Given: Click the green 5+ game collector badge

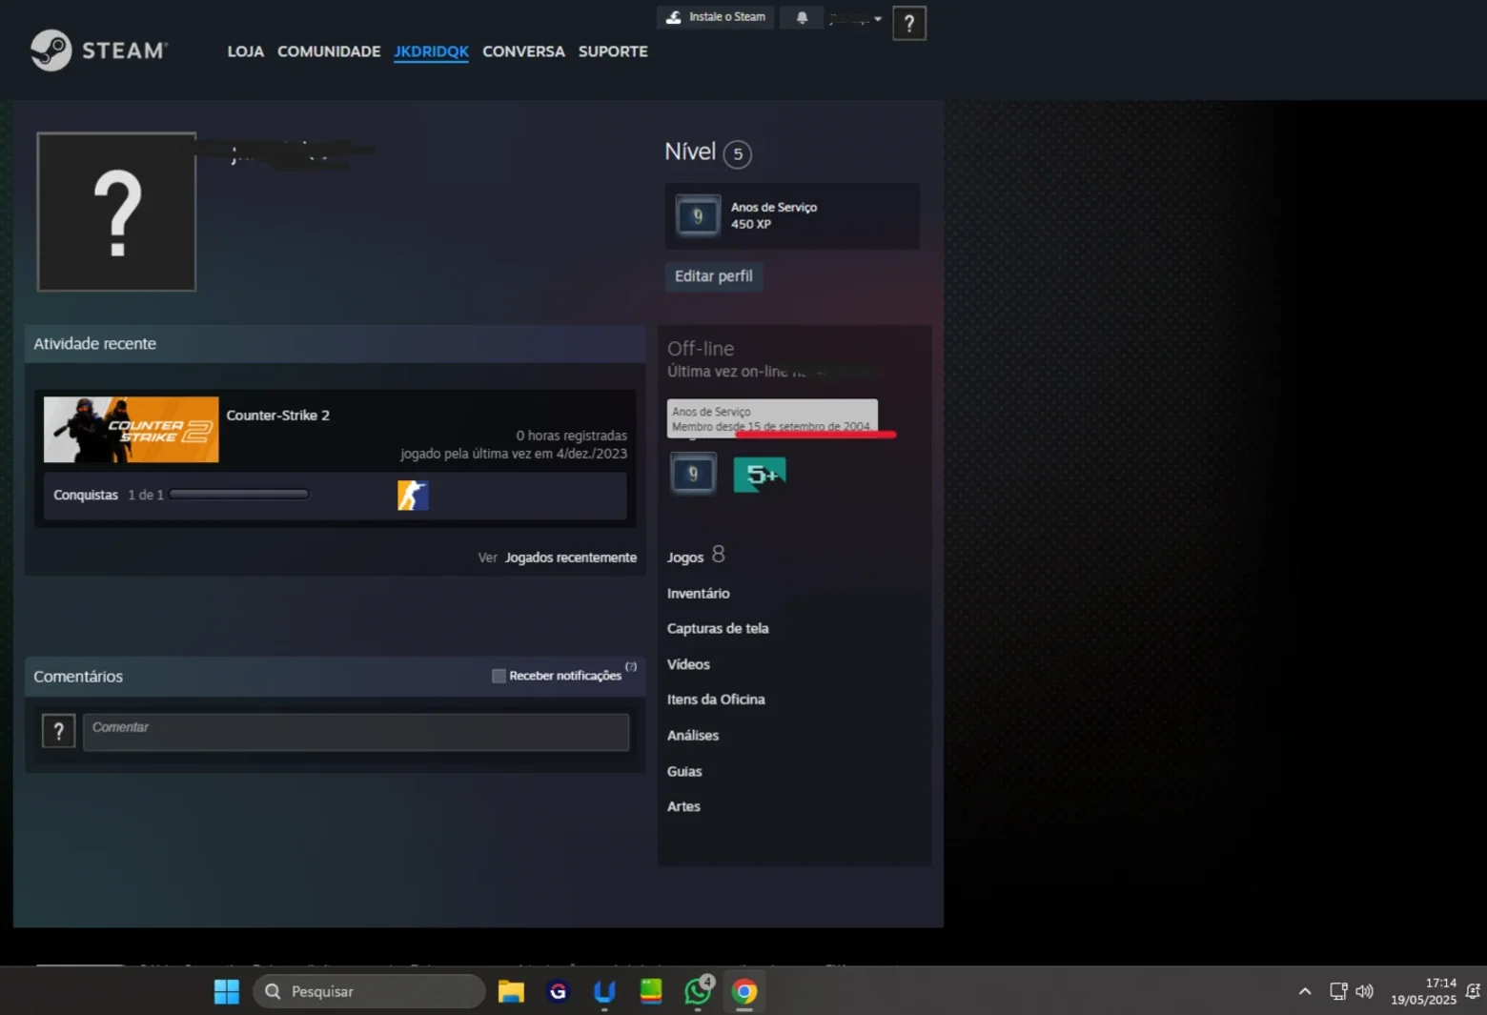Looking at the screenshot, I should tap(760, 474).
